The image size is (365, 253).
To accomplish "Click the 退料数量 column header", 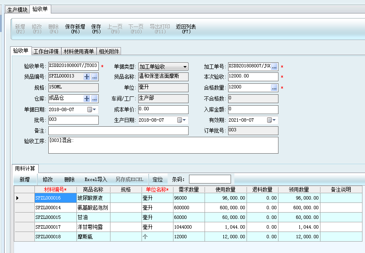I will pos(263,189).
